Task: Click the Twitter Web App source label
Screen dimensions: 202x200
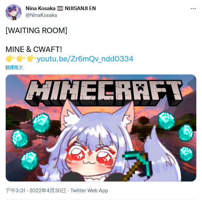Action: click(89, 191)
